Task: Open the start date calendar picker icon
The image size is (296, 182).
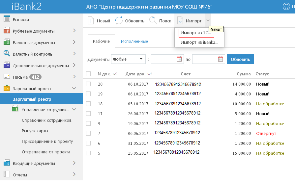Action: point(180,59)
